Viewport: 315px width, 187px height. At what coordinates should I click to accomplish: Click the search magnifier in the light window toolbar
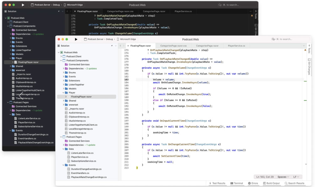(x=273, y=39)
